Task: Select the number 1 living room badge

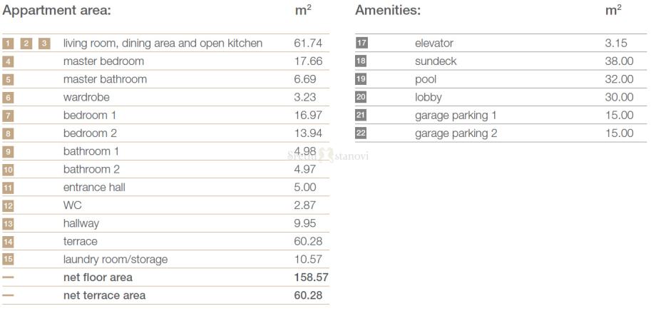Action: tap(8, 44)
